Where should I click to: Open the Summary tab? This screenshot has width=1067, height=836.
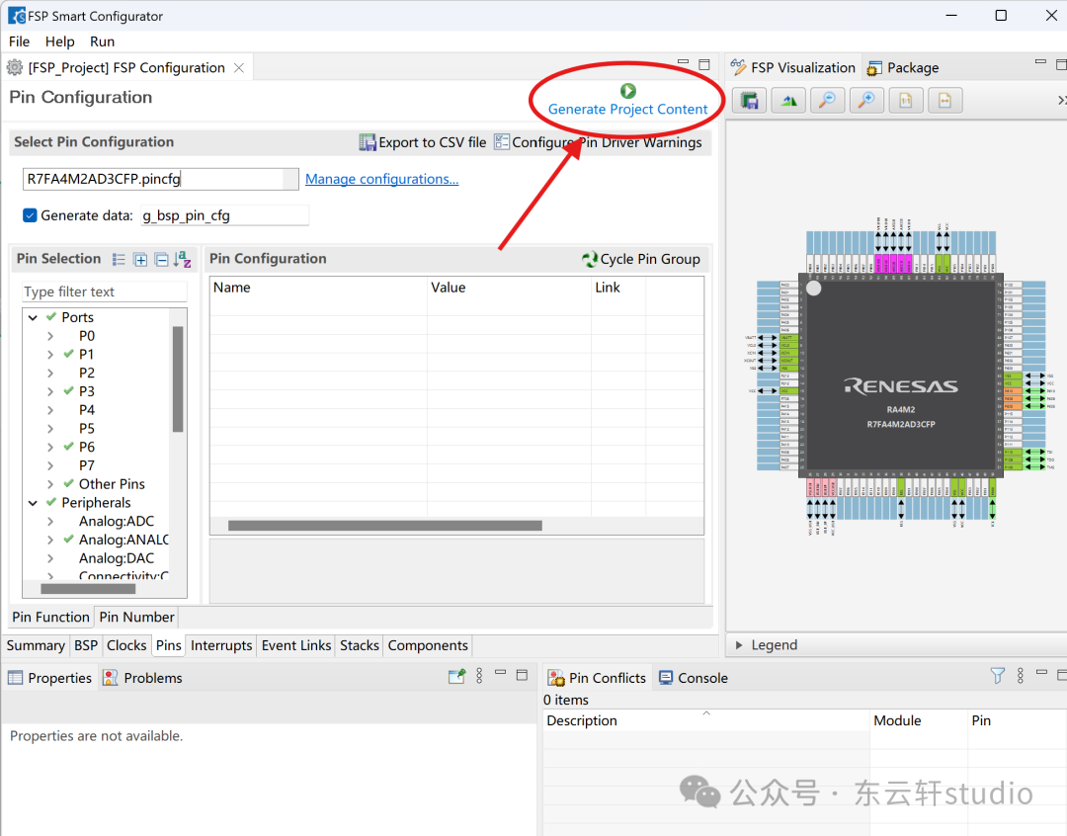[x=36, y=645]
